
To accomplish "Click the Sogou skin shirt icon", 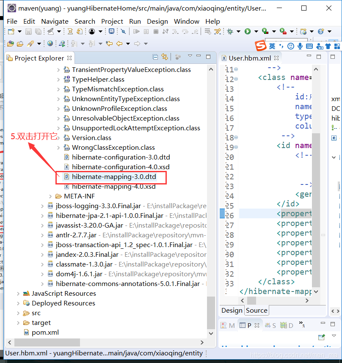I will [328, 46].
